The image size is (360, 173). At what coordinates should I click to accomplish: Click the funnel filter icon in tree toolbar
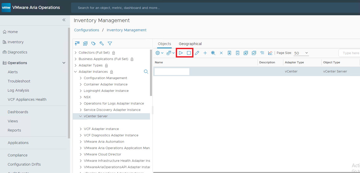pyautogui.click(x=110, y=44)
